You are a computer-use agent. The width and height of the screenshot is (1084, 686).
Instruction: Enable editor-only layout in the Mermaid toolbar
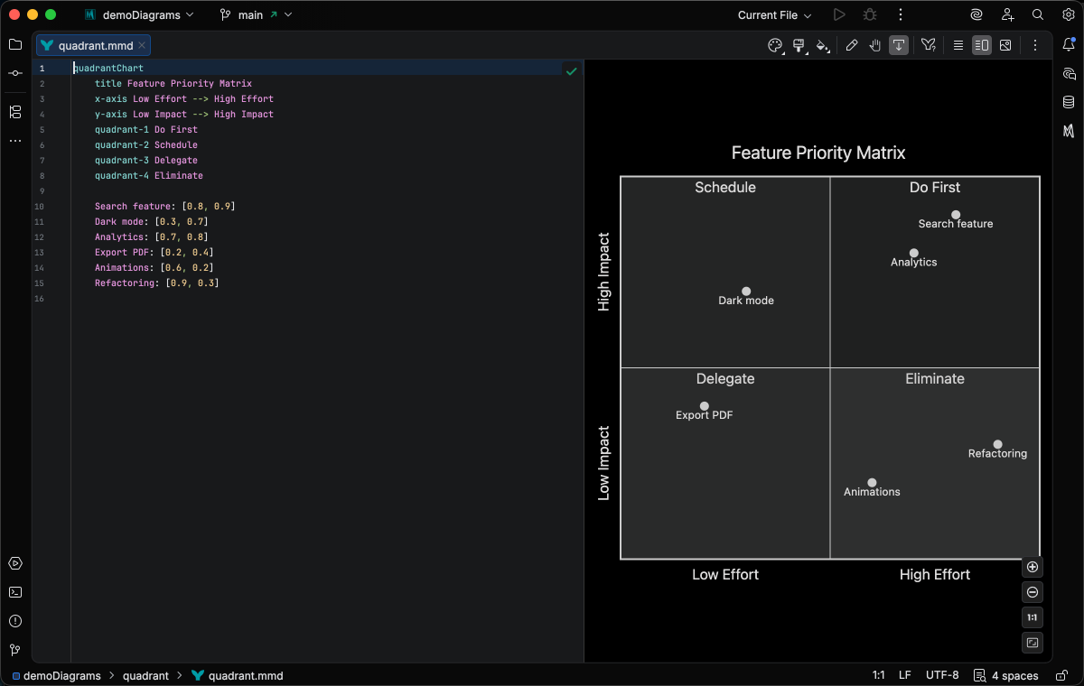coord(958,45)
